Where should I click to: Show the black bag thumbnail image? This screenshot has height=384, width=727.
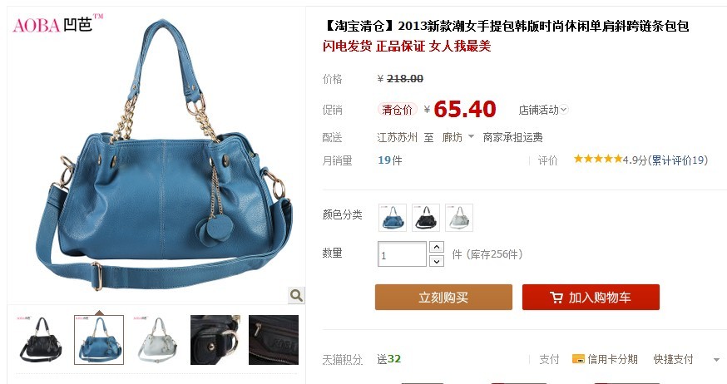[x=41, y=339]
